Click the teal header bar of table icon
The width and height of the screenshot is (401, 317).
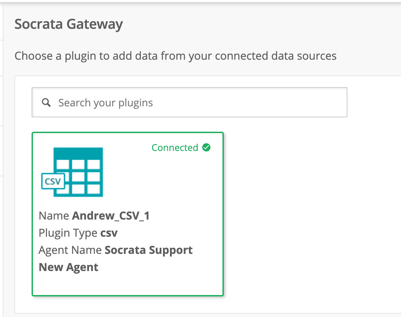point(78,153)
